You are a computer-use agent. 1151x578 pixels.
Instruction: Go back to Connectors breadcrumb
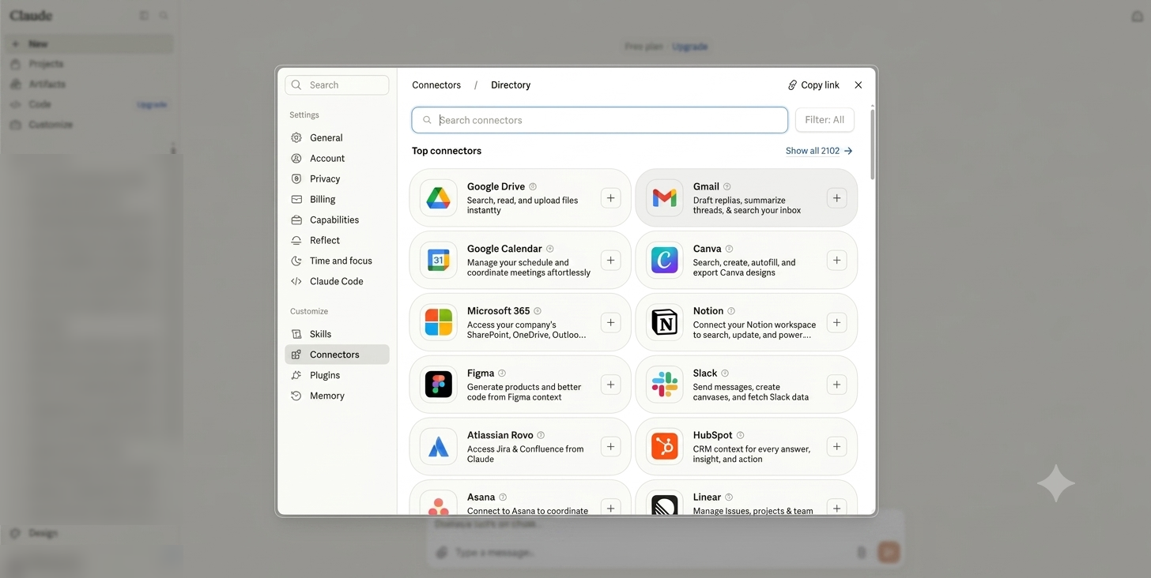(x=436, y=85)
